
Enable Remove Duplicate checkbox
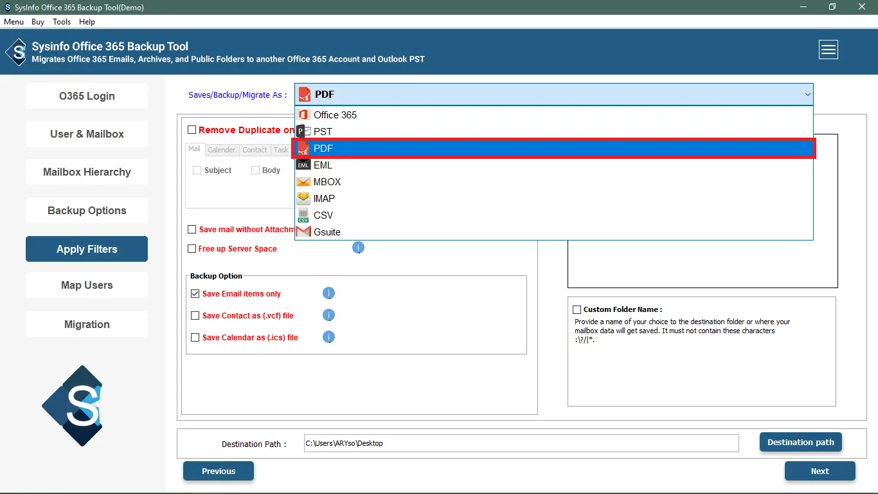[x=192, y=130]
